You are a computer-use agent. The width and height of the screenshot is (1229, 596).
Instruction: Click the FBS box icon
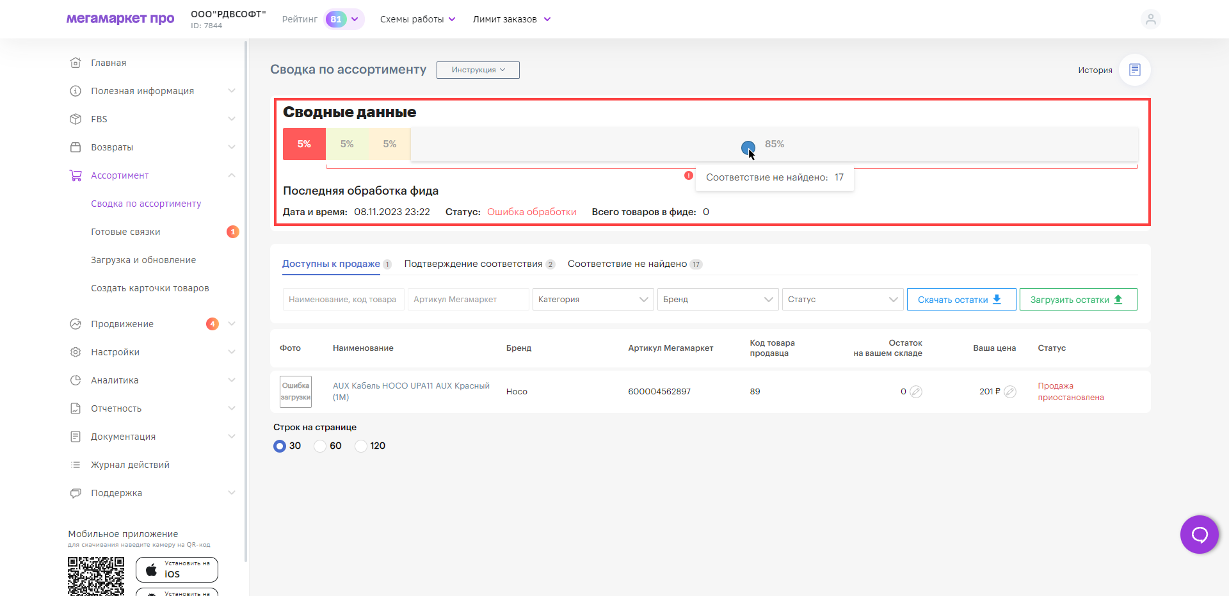click(76, 119)
